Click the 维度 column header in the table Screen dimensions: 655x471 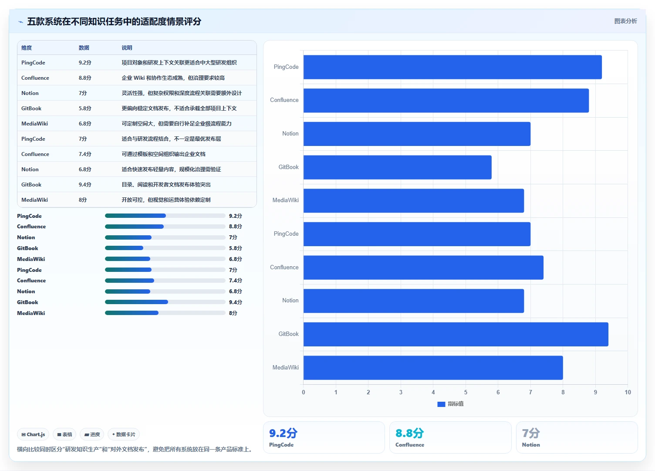27,48
